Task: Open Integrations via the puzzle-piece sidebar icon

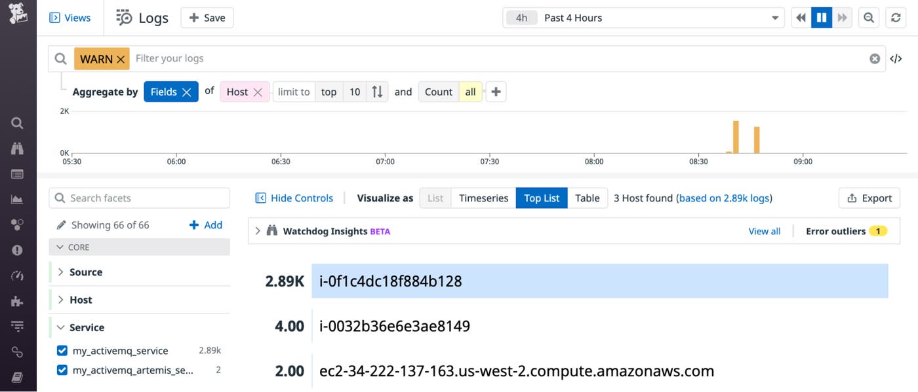Action: (x=16, y=300)
